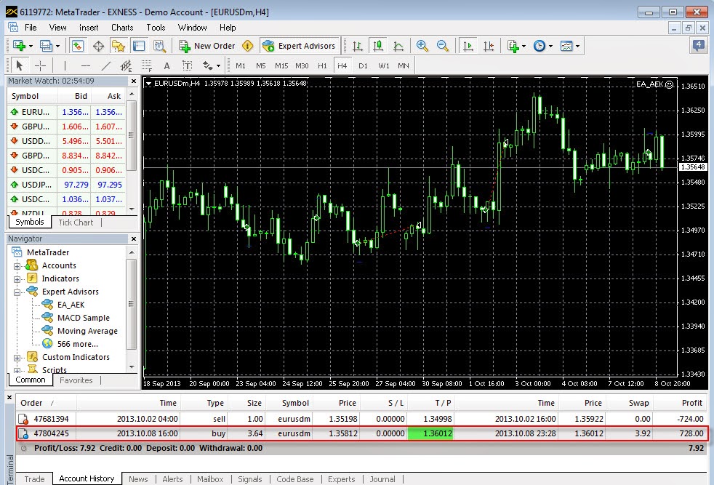
Task: Switch chart to candlesticks
Action: point(378,46)
